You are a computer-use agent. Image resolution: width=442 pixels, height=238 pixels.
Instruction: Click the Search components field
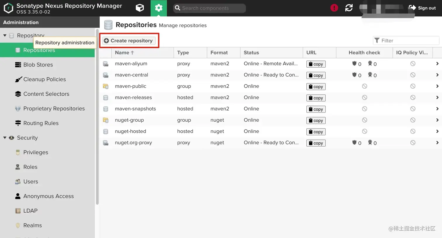[209, 8]
